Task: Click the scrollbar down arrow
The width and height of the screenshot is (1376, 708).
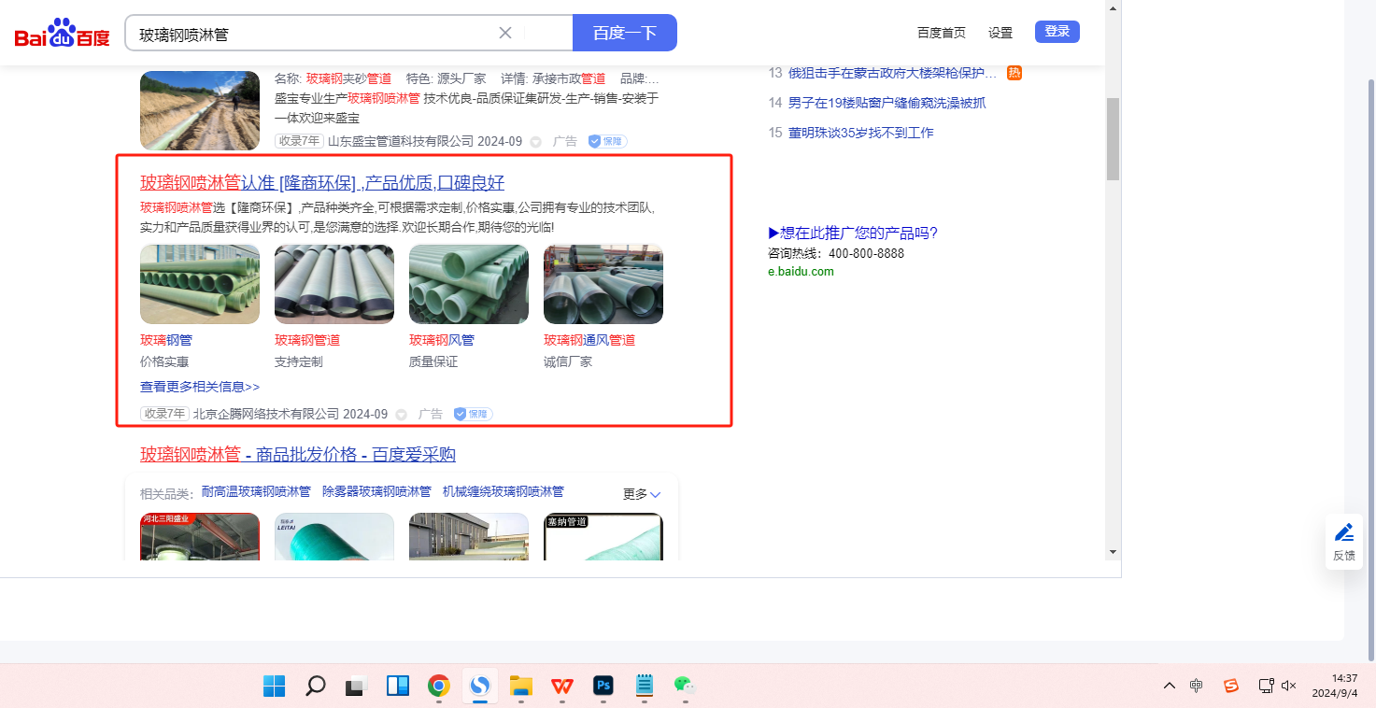Action: point(1113,552)
